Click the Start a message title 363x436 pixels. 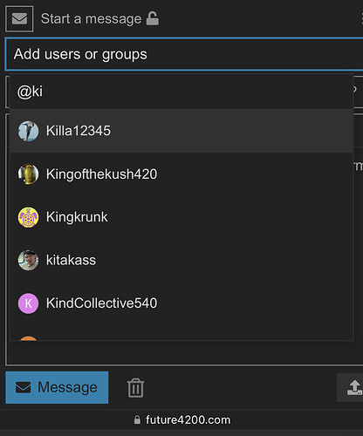[x=91, y=19]
